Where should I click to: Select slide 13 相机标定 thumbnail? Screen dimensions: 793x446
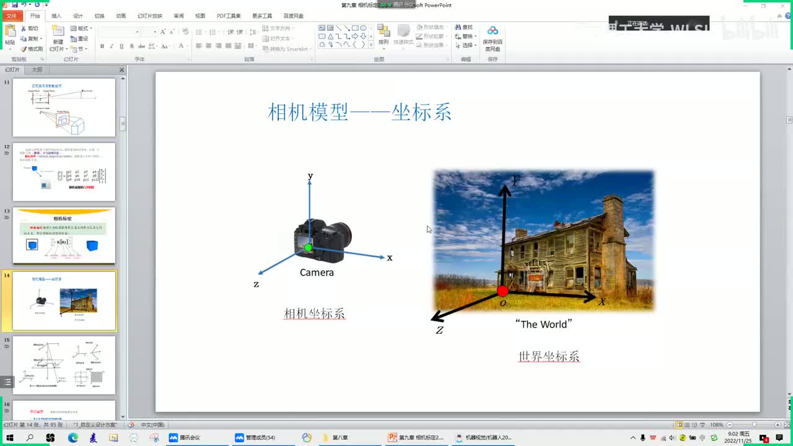click(x=64, y=237)
